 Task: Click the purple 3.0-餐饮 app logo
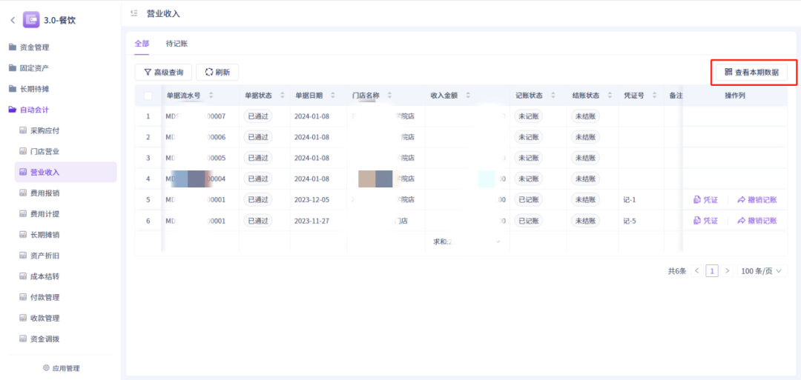[31, 20]
